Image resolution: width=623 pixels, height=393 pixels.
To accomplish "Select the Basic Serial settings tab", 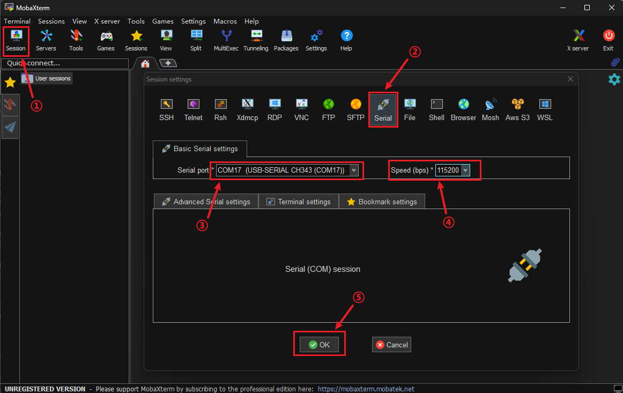I will [200, 149].
